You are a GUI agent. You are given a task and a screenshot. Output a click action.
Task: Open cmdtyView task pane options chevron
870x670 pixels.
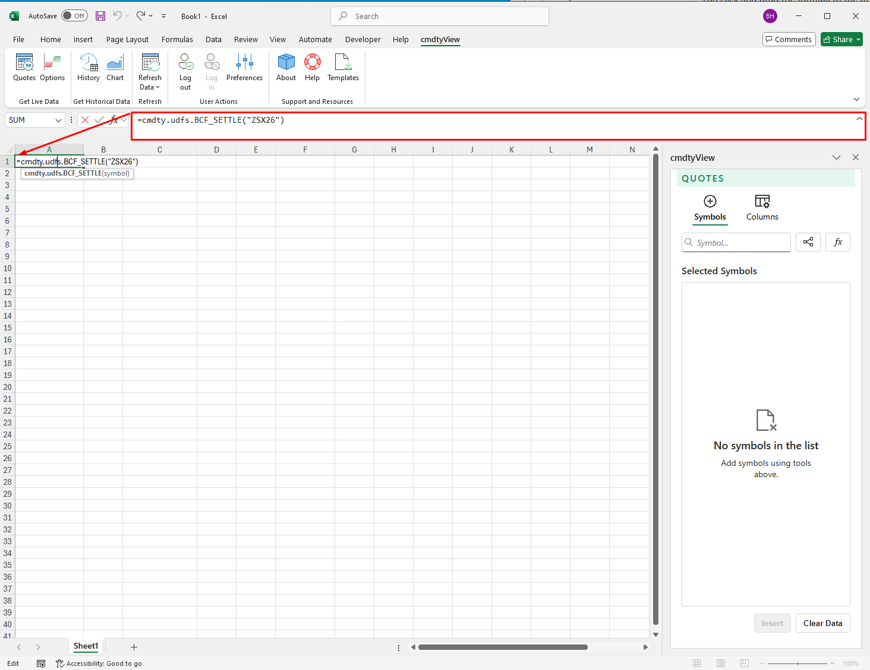(836, 157)
